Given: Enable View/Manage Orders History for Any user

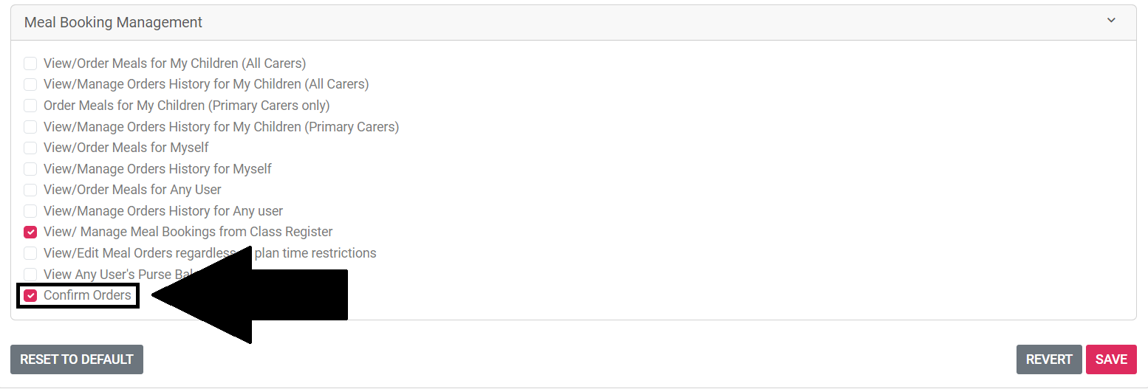Looking at the screenshot, I should 30,211.
